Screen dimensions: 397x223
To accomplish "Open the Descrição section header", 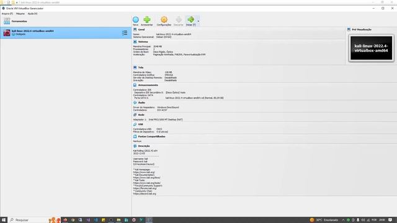I will coord(144,146).
